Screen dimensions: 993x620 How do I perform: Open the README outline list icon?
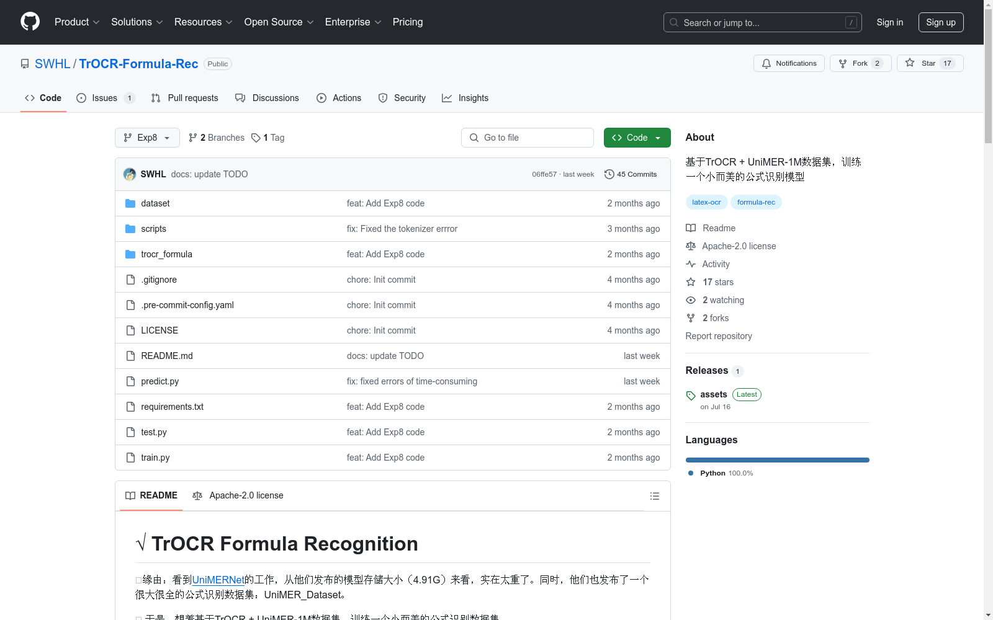(x=654, y=496)
